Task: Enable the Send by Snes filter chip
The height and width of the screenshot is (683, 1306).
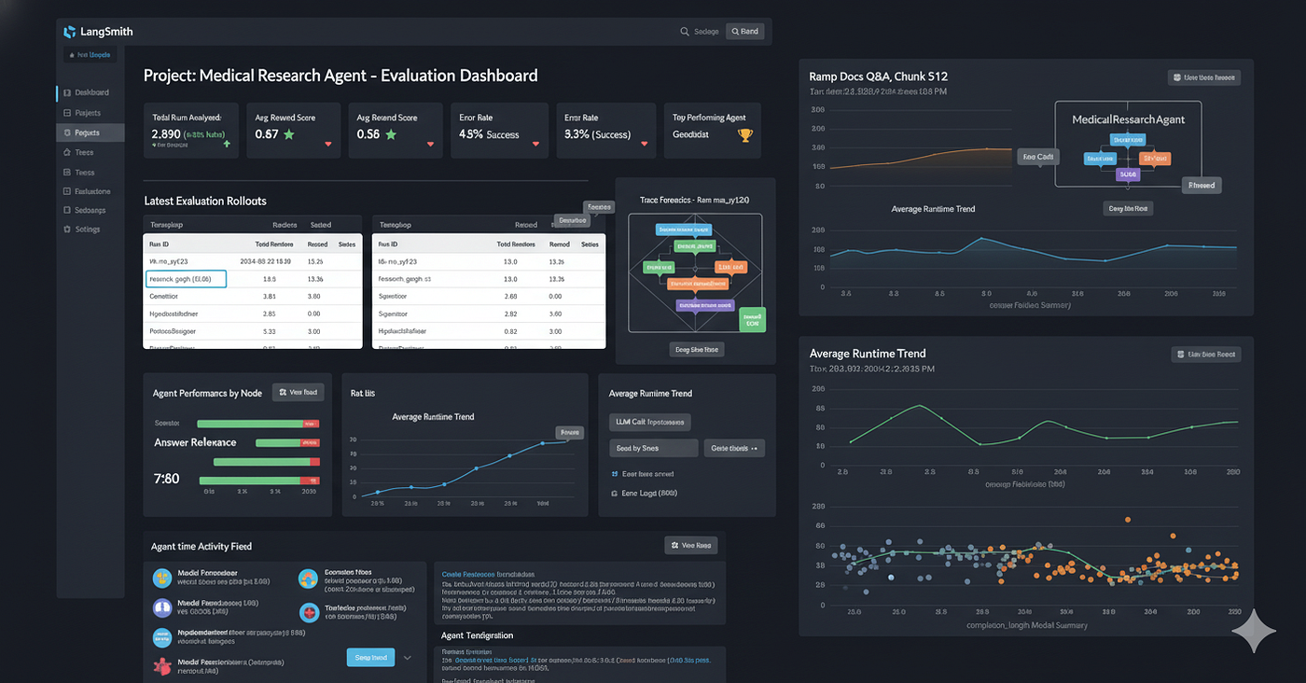Action: pos(653,448)
